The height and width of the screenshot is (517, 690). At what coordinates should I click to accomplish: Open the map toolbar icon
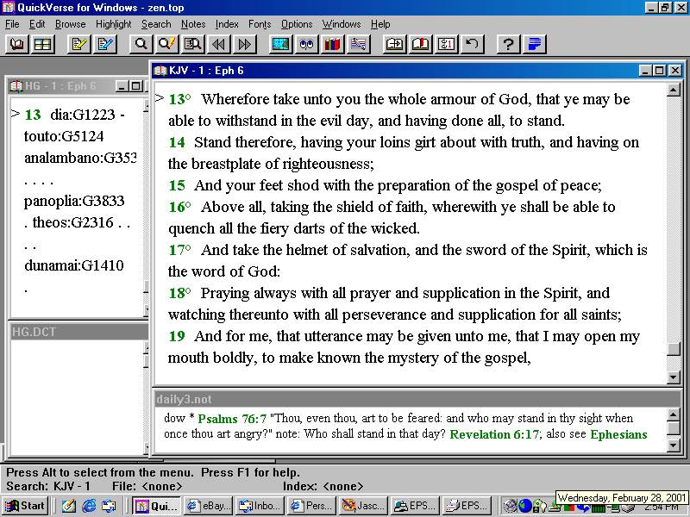281,44
